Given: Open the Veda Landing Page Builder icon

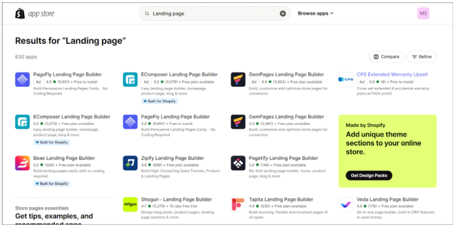Looking at the screenshot, I should click(346, 204).
